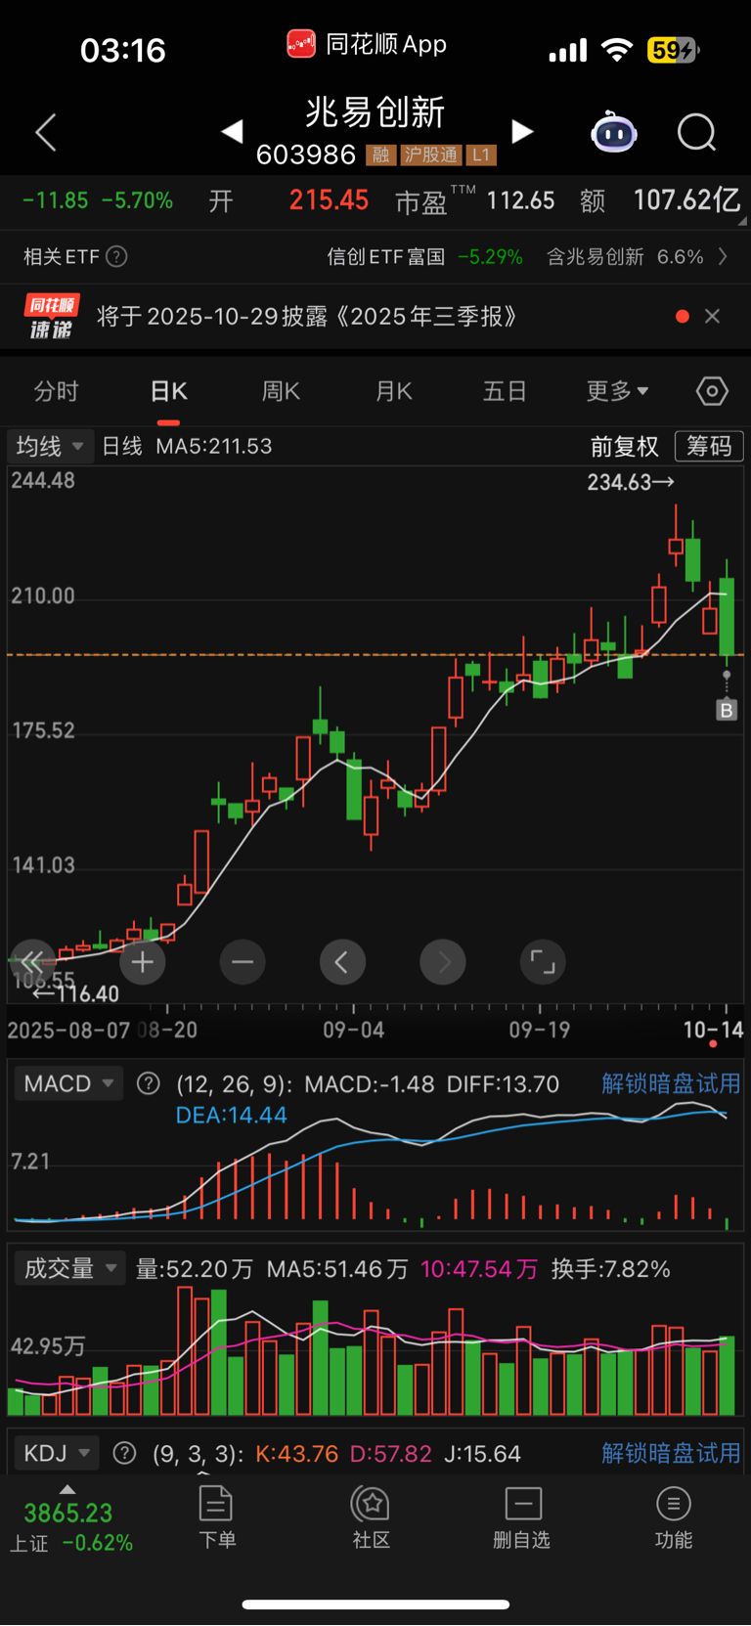Select the 周K tab
The width and height of the screenshot is (751, 1626).
[x=281, y=391]
